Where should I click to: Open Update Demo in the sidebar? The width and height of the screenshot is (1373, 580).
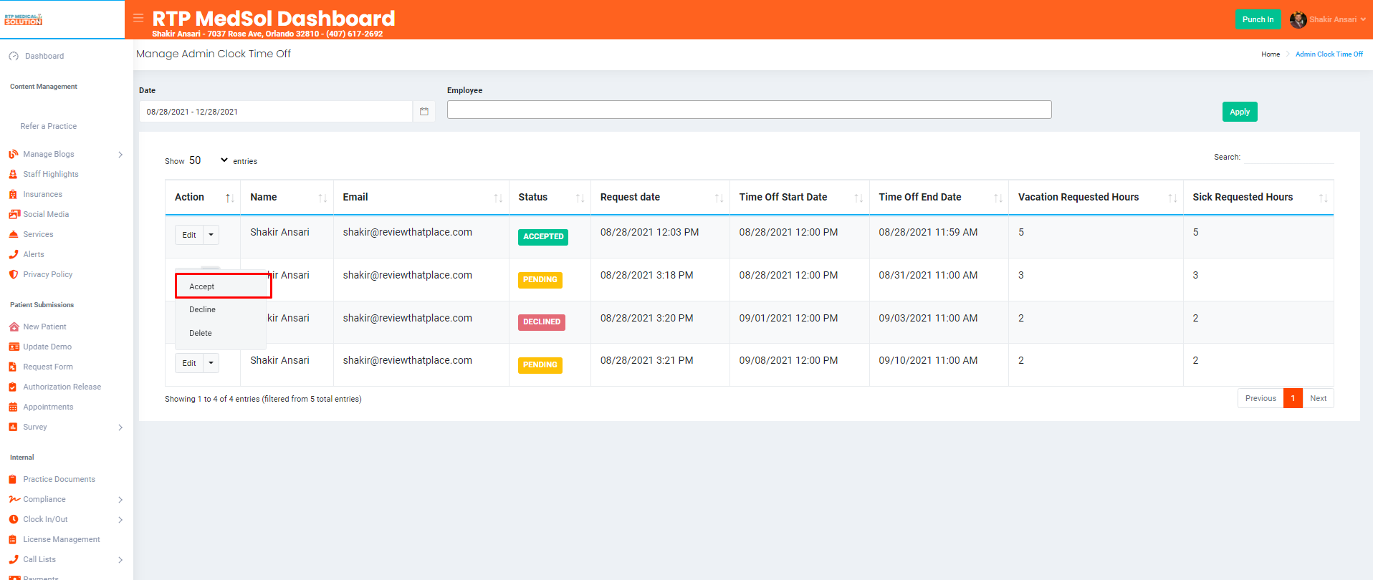[47, 347]
